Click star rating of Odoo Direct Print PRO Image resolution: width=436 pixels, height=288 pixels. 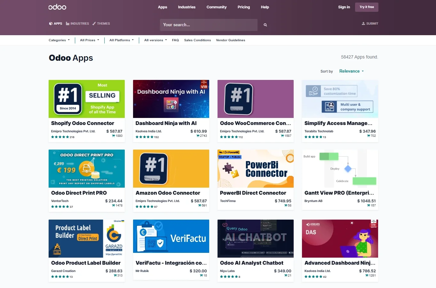[x=60, y=207]
